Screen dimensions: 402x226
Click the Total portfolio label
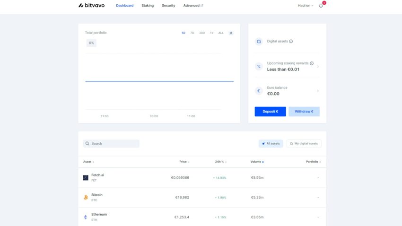tap(96, 33)
